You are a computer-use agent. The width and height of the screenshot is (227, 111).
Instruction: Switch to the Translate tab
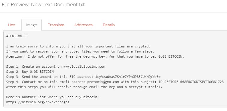coord(56,25)
